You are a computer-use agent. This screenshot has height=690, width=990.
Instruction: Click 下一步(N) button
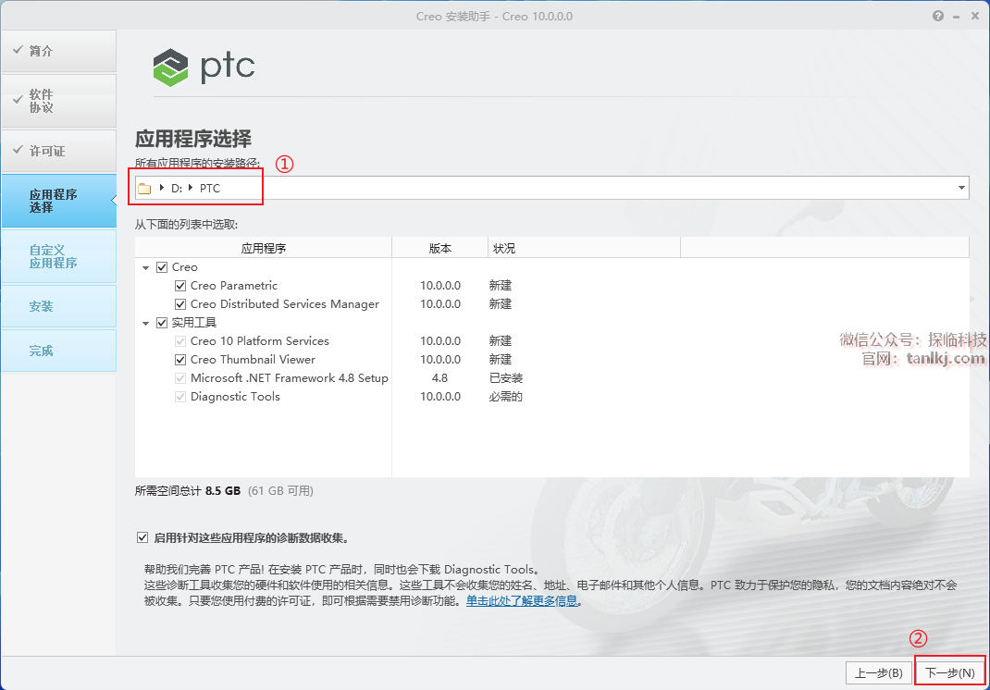[949, 673]
